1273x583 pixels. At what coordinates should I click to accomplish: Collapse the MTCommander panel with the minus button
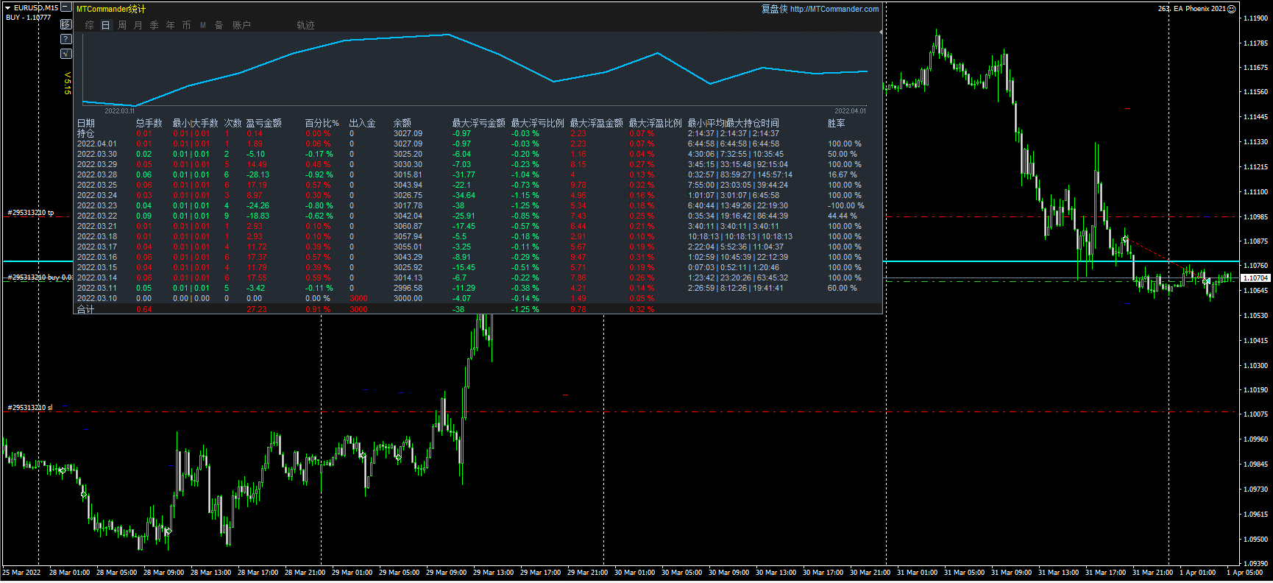[66, 7]
